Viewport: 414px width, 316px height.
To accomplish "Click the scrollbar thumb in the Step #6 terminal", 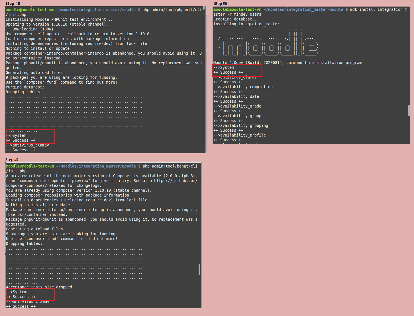I will point(409,111).
